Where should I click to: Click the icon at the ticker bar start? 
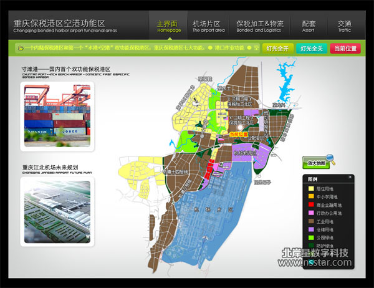coord(21,47)
